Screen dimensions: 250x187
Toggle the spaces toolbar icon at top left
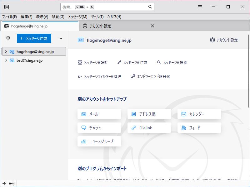7,7
